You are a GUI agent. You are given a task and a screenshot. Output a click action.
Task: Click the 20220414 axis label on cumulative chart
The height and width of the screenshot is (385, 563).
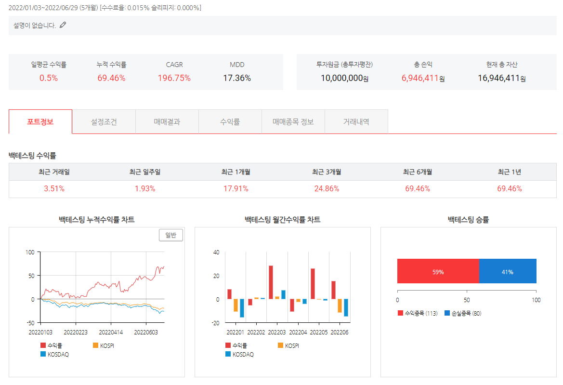click(x=111, y=332)
